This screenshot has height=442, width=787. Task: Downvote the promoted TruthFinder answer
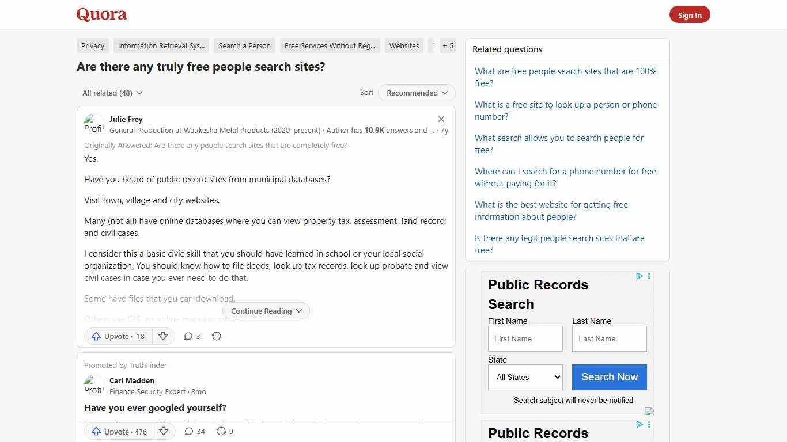pos(163,431)
